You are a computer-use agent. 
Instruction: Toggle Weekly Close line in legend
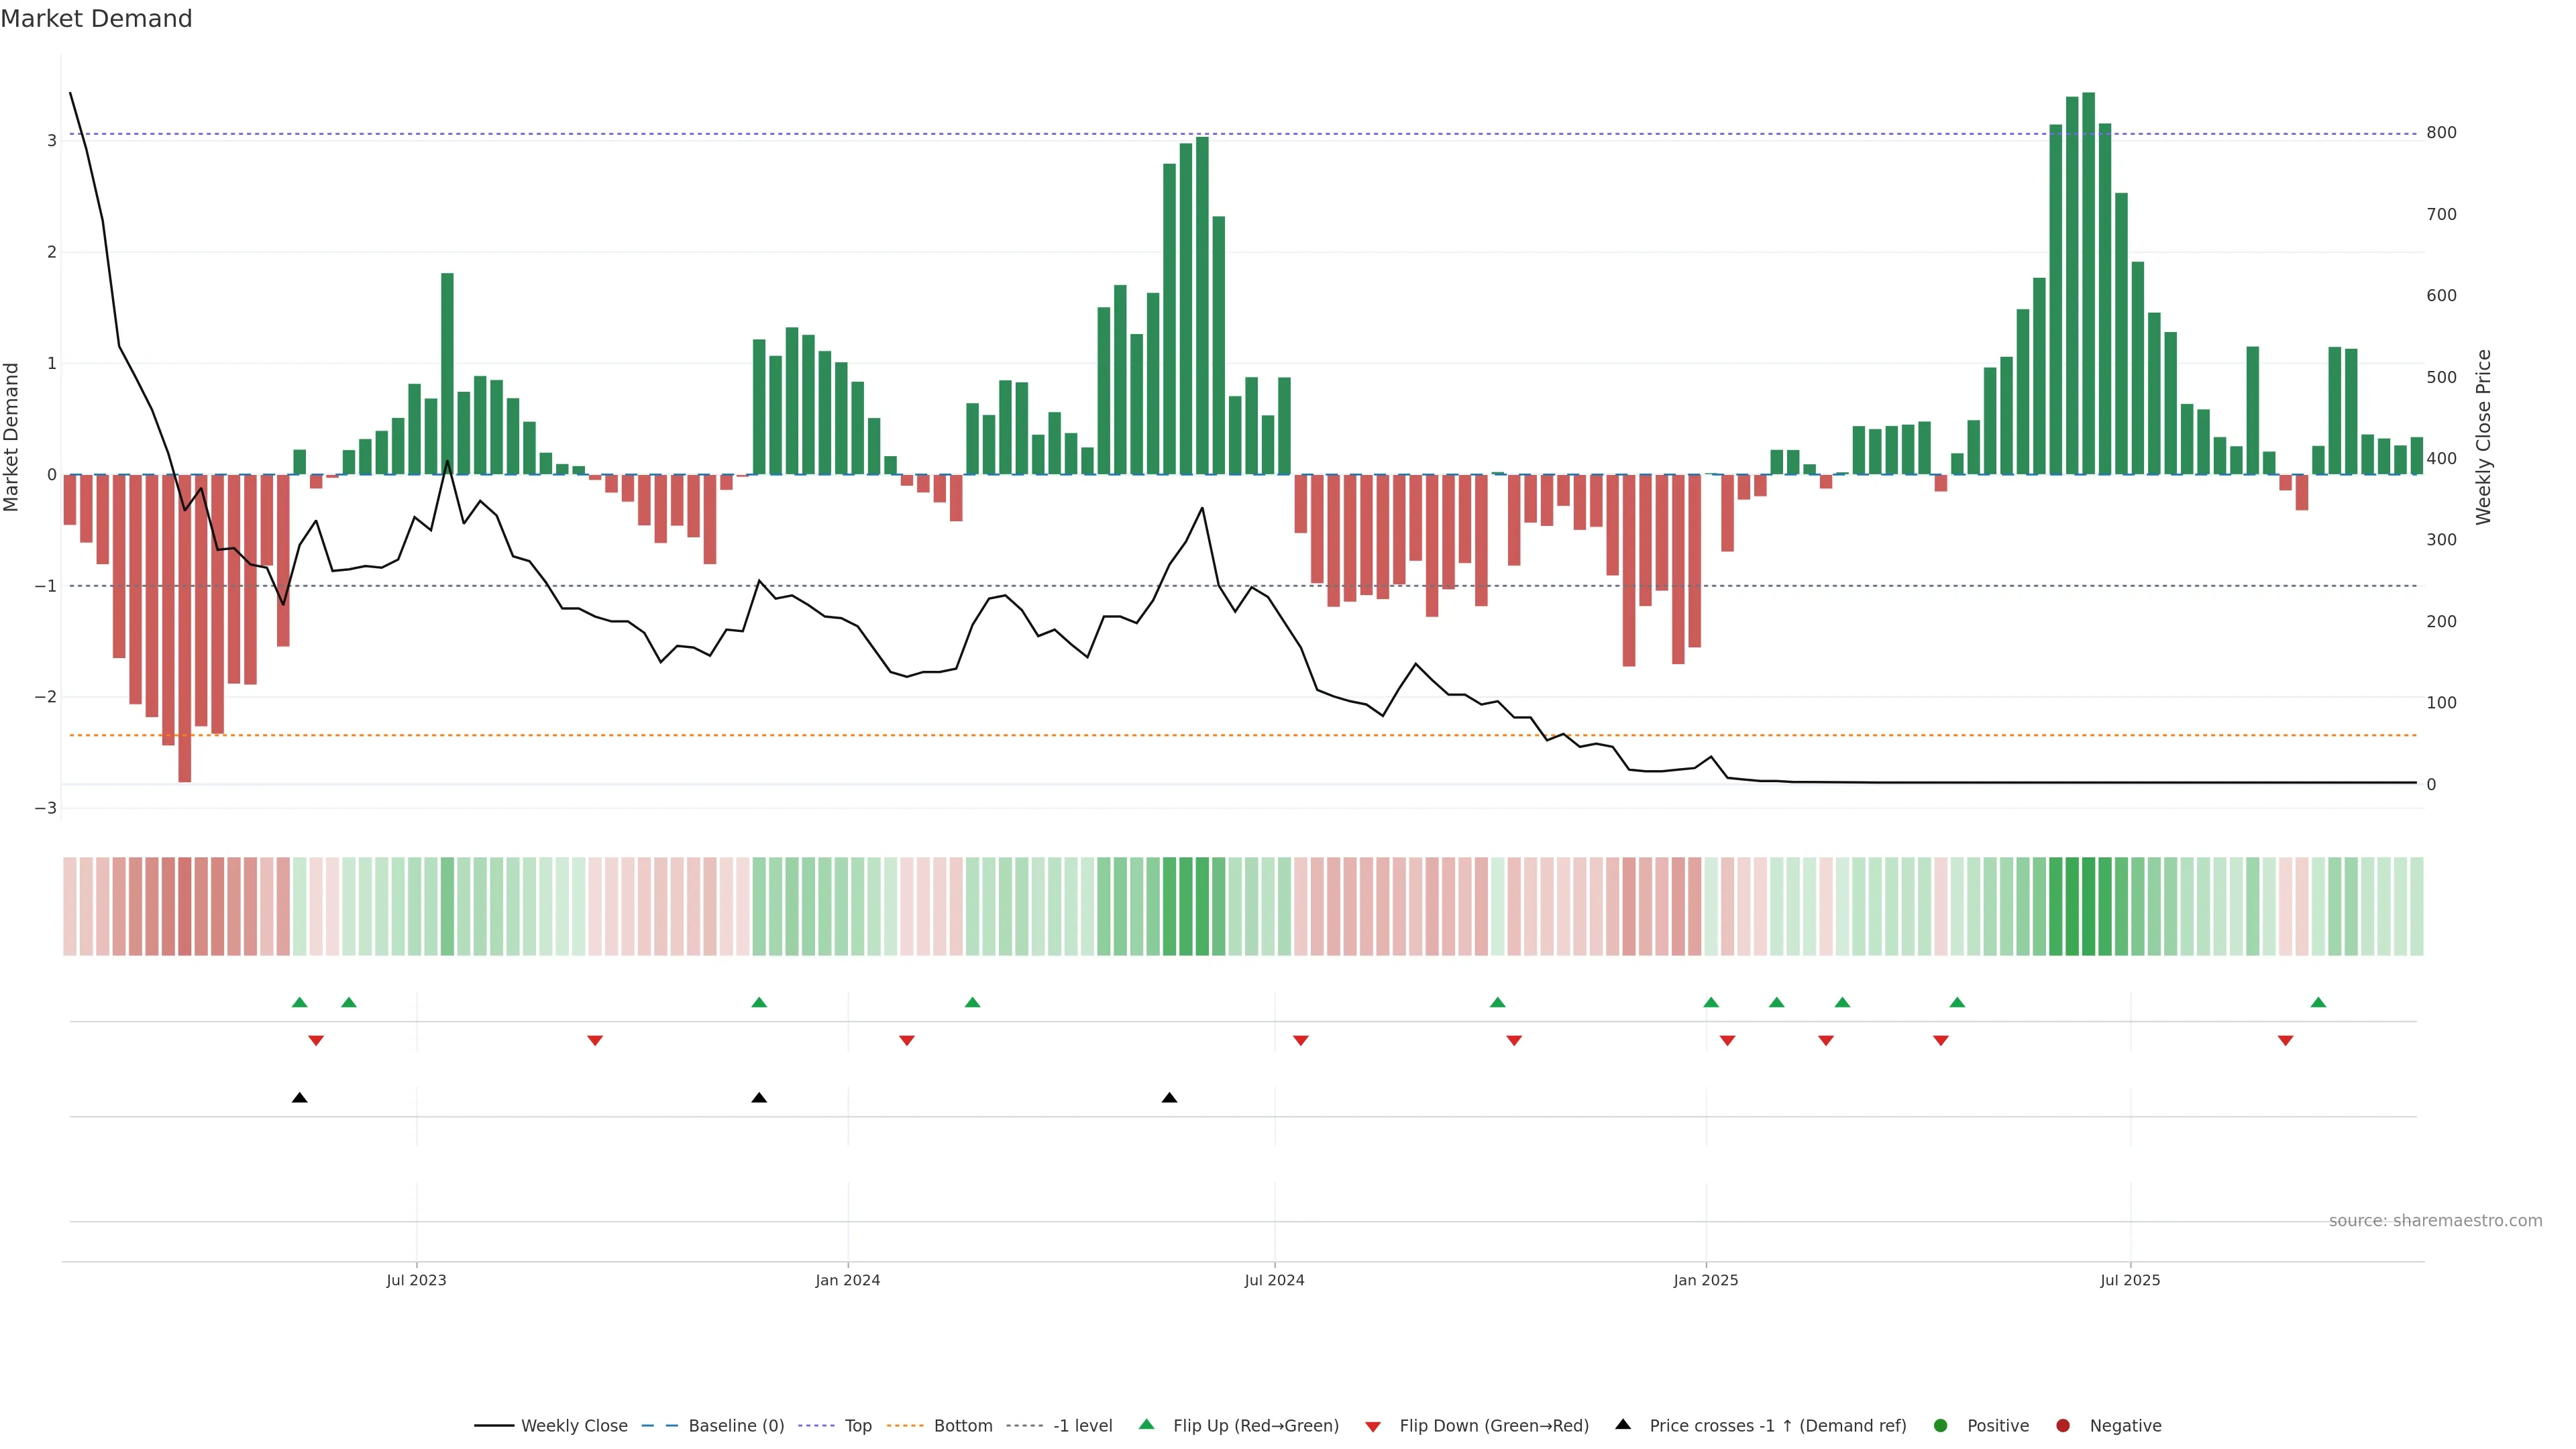[x=573, y=1425]
